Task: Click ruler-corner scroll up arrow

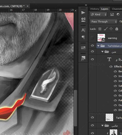Action: point(76,11)
